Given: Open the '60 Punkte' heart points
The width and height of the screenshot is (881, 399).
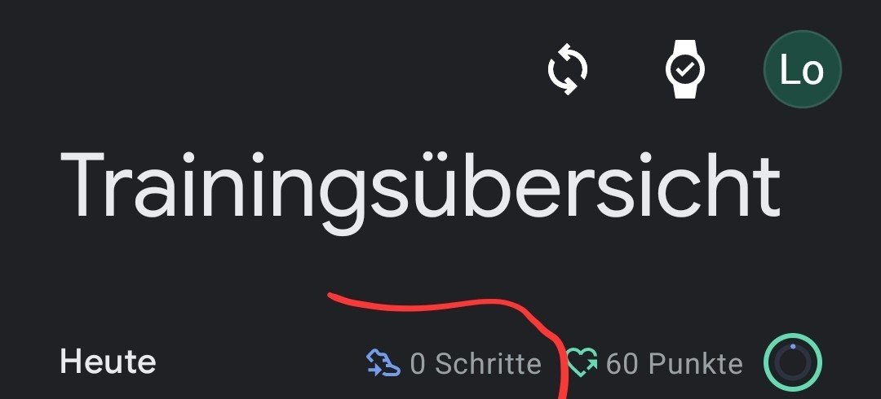Looking at the screenshot, I should coord(675,364).
